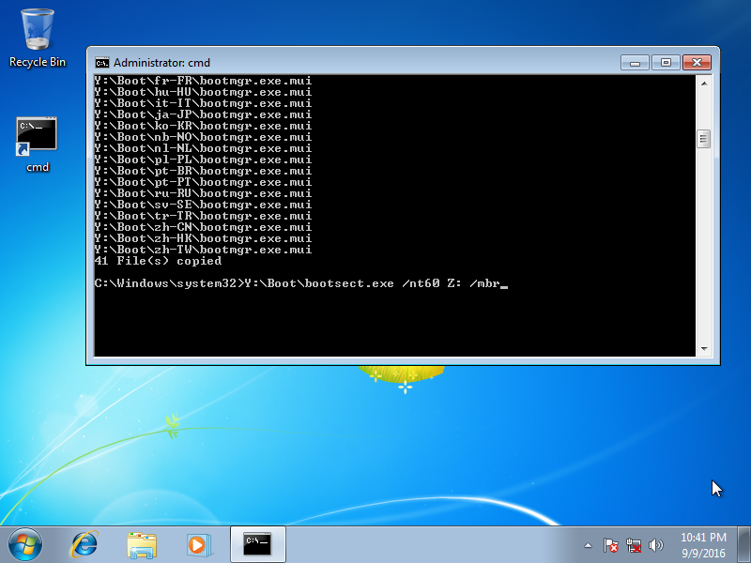
Task: Click the Y:\Boot\tr-TR\bootmgr.exe.mui line
Action: tap(203, 216)
